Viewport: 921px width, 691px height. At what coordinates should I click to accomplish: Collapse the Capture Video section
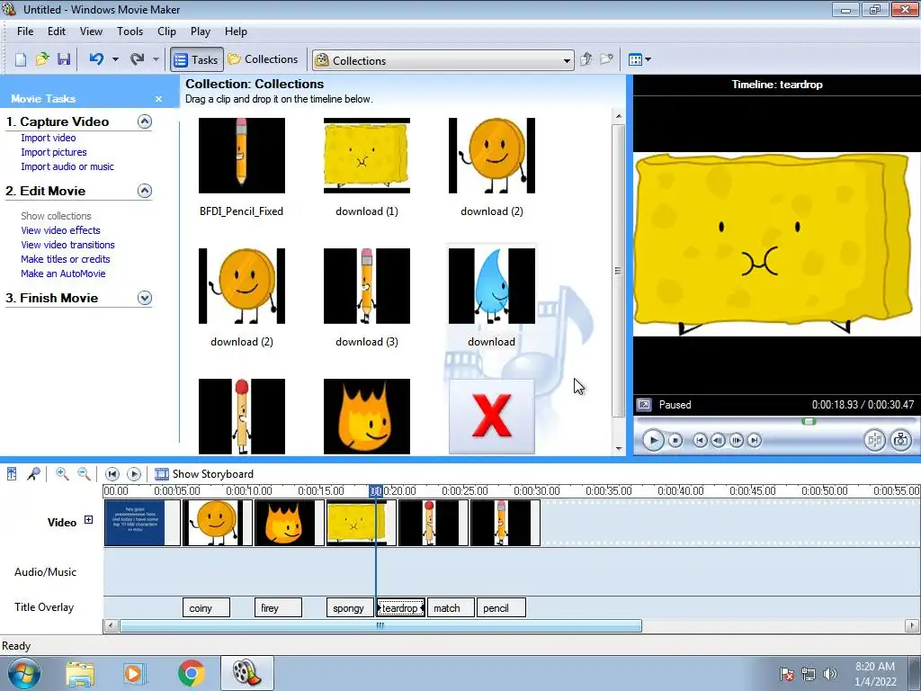tap(145, 121)
